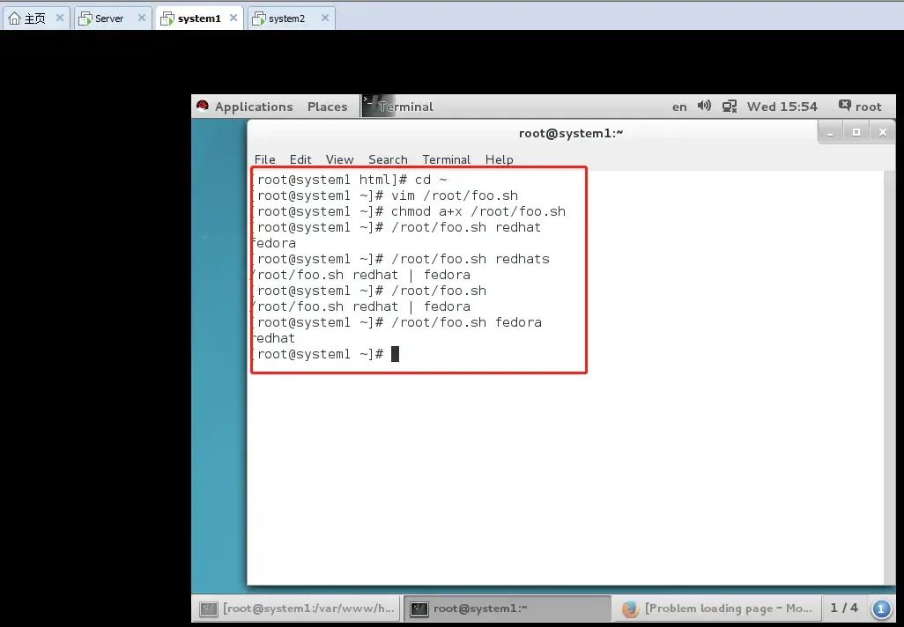The image size is (904, 627).
Task: Open the Places menu
Action: (x=327, y=107)
